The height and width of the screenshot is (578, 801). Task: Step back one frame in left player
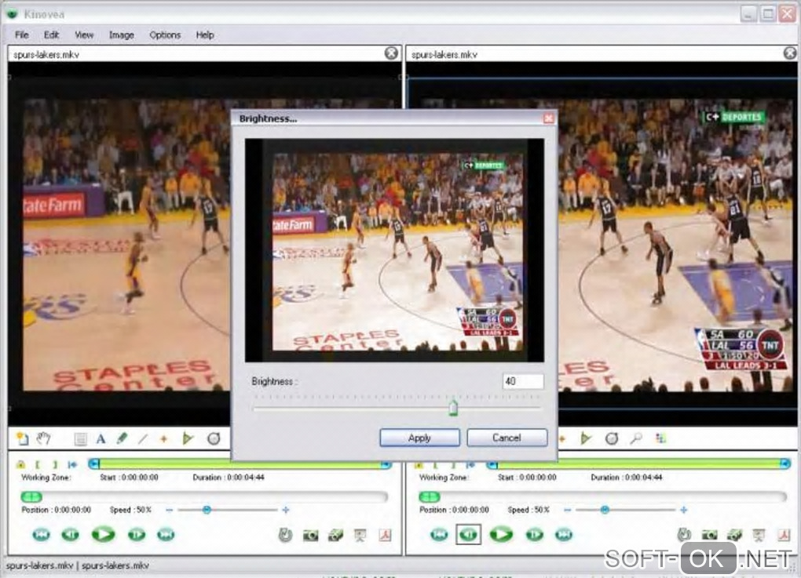click(71, 535)
